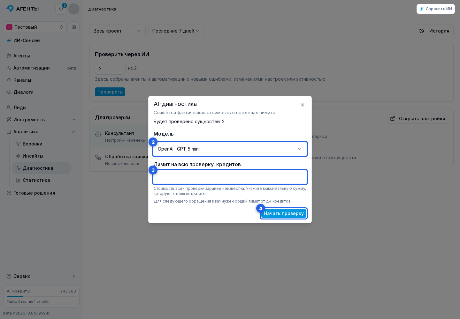
Task: Open the Весь проект filter dropdown
Action: (118, 31)
